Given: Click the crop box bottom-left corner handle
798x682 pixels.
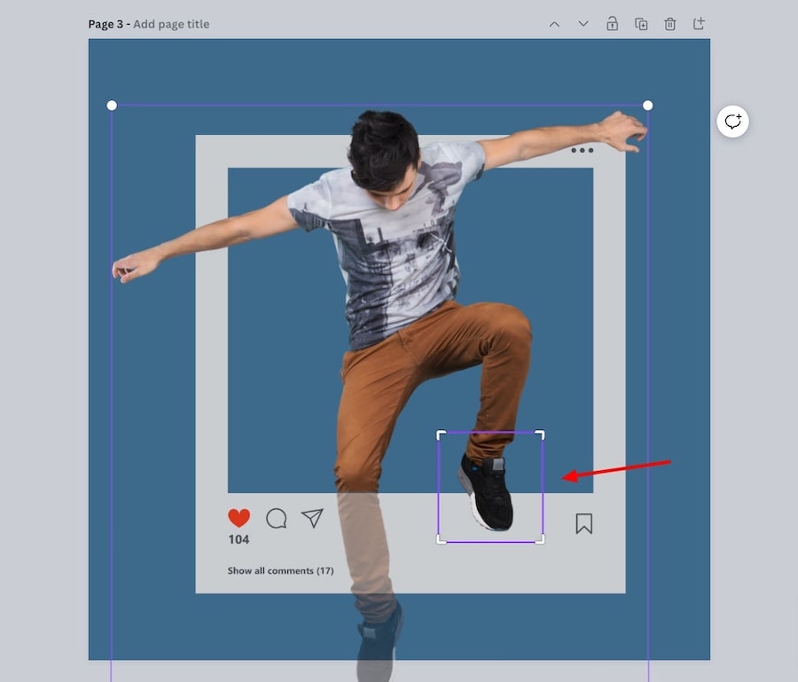Looking at the screenshot, I should (x=442, y=539).
